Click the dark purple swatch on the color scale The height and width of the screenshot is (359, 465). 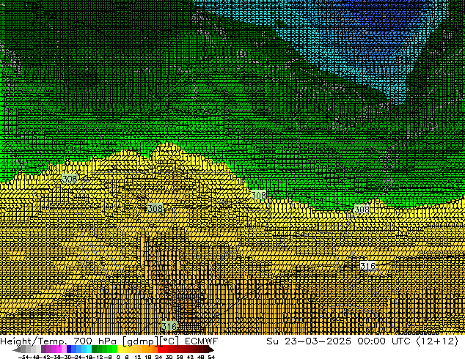43,349
